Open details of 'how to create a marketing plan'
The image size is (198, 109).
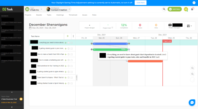tap(72, 60)
